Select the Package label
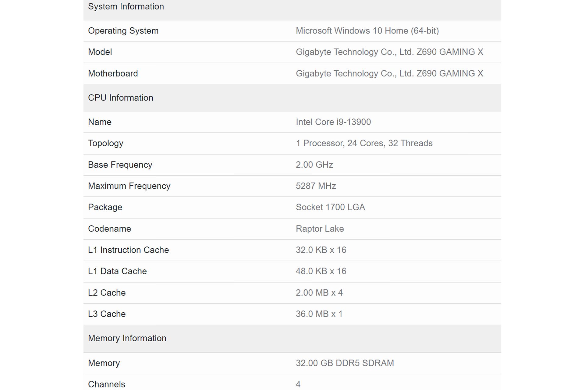 105,207
